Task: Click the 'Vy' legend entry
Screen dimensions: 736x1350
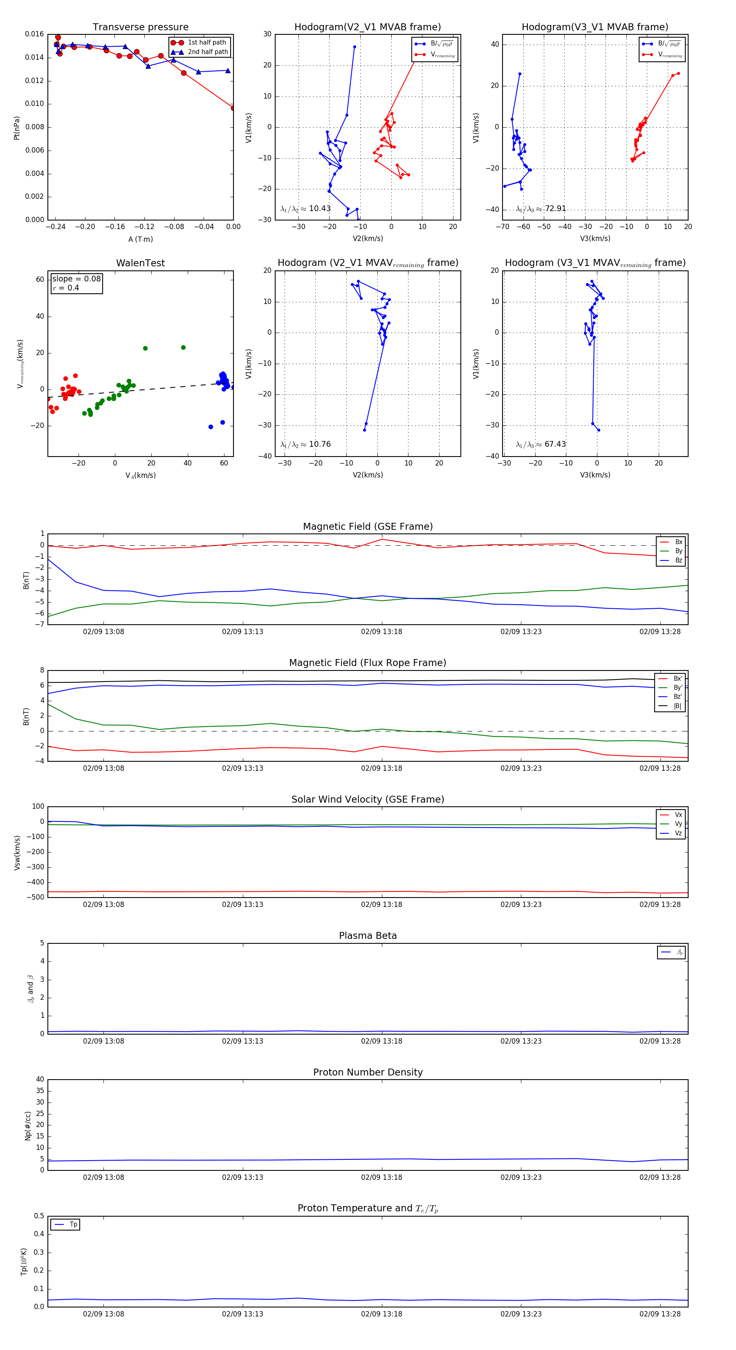Action: point(671,824)
